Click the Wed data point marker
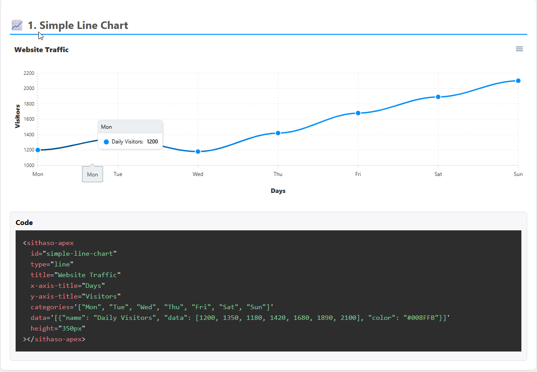This screenshot has width=537, height=372. tap(198, 151)
